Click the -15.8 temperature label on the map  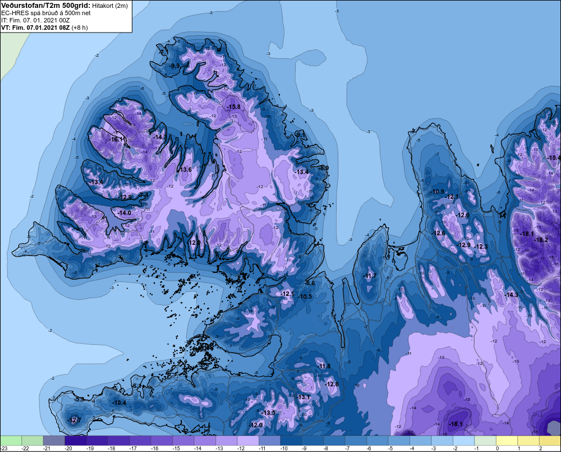pyautogui.click(x=234, y=107)
